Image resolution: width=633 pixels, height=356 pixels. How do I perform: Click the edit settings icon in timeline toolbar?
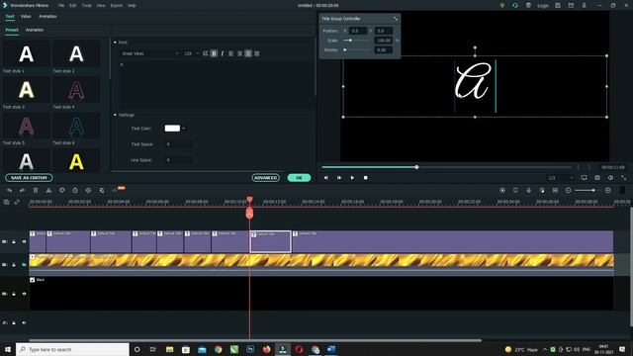click(102, 190)
